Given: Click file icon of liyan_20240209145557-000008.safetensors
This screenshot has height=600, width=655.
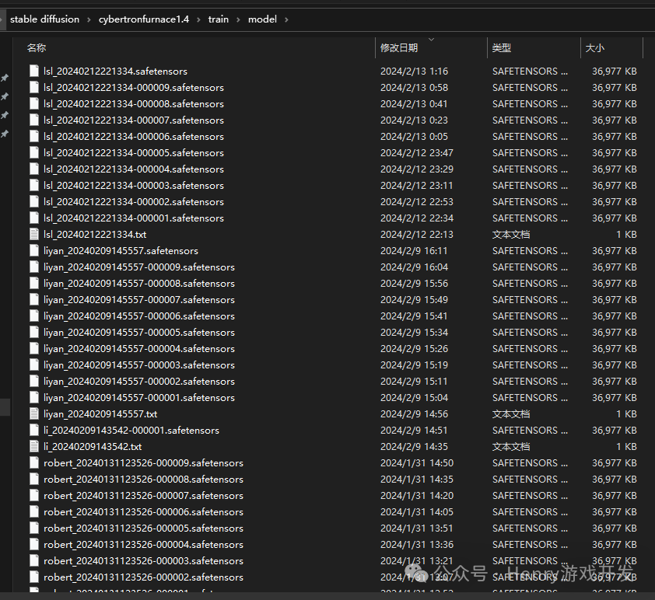Looking at the screenshot, I should 33,283.
